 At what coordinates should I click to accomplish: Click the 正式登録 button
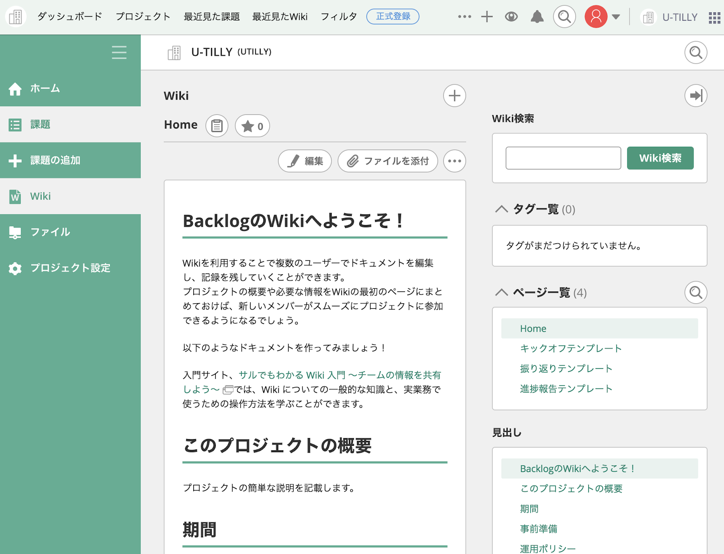point(393,17)
